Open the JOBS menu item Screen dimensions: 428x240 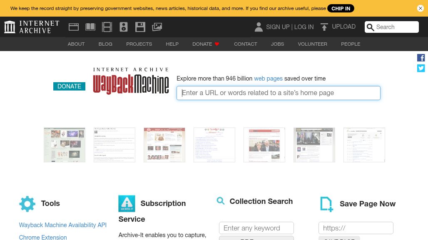pos(277,44)
